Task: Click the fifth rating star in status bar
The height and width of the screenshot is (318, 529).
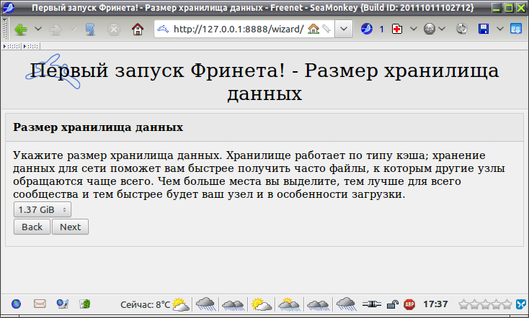Action: [x=507, y=304]
